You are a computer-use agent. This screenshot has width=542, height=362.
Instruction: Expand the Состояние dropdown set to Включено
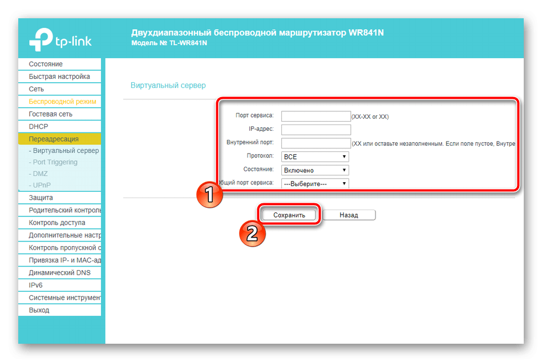click(x=315, y=170)
